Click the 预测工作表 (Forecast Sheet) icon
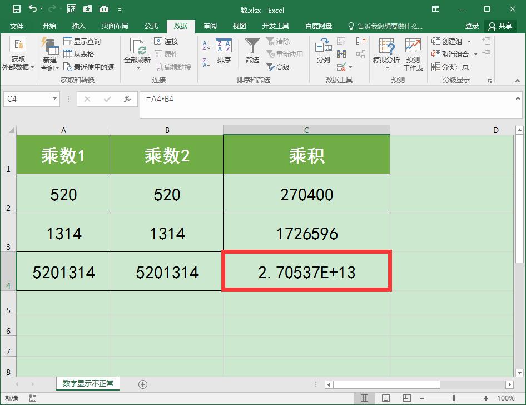The image size is (526, 405). pos(413,53)
